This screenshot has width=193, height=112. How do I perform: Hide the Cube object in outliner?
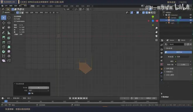[x=191, y=20]
